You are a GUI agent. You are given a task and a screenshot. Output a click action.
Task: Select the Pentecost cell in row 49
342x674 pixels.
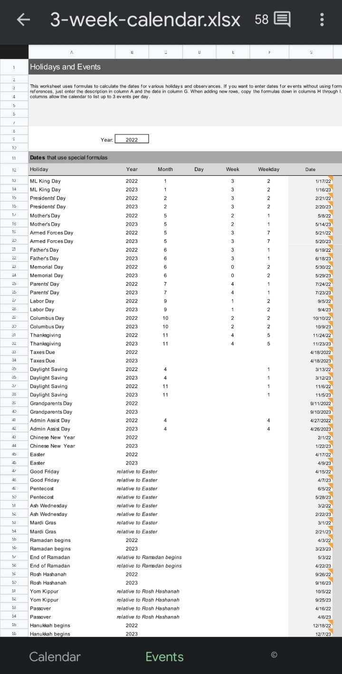72,489
